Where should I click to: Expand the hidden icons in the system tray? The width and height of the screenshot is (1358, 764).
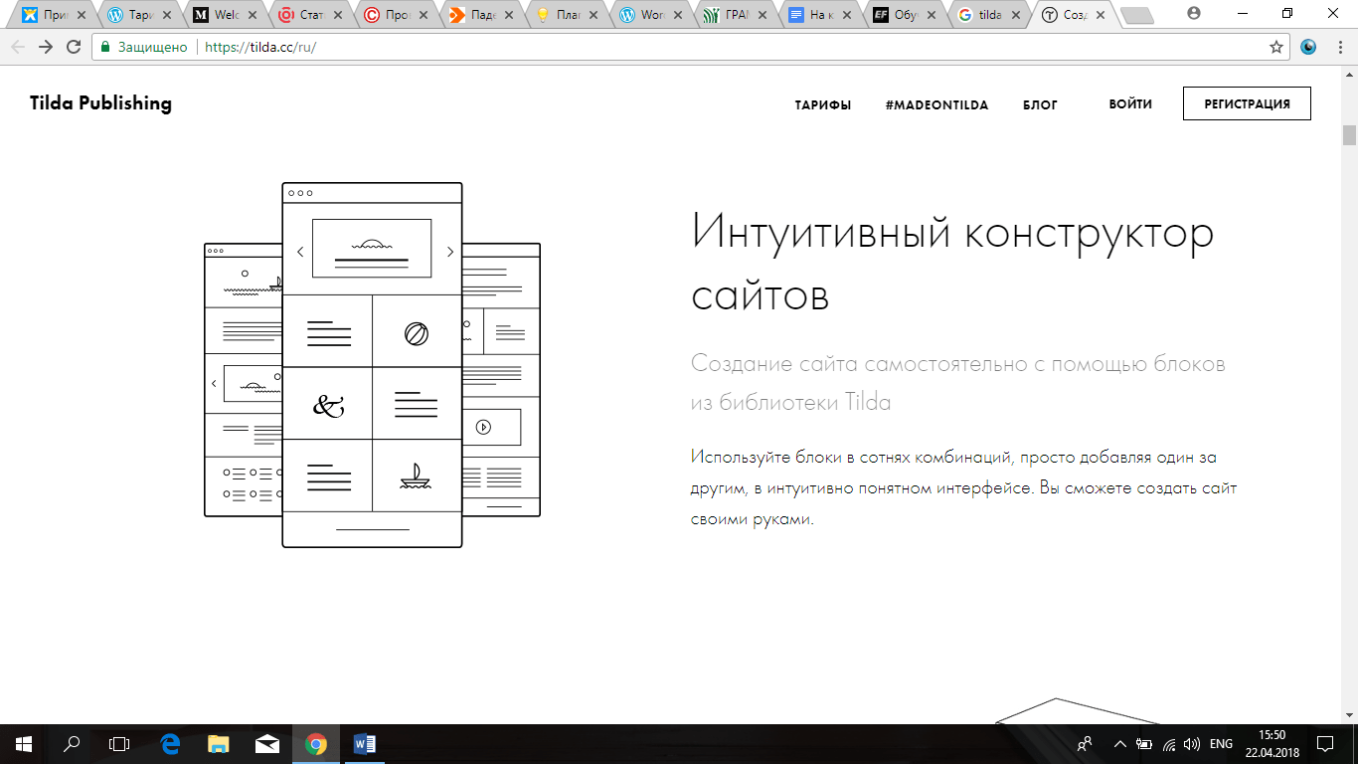coord(1118,744)
